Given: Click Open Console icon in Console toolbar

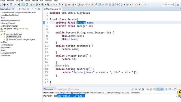Looking at the screenshot, I should (175, 89).
